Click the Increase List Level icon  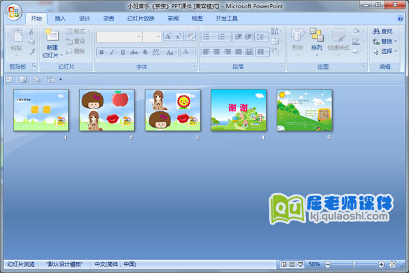pos(248,37)
